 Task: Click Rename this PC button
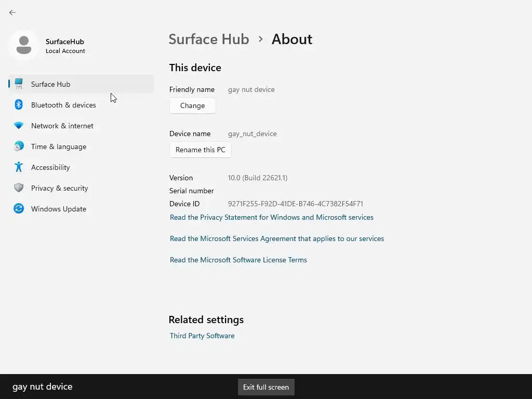[201, 150]
